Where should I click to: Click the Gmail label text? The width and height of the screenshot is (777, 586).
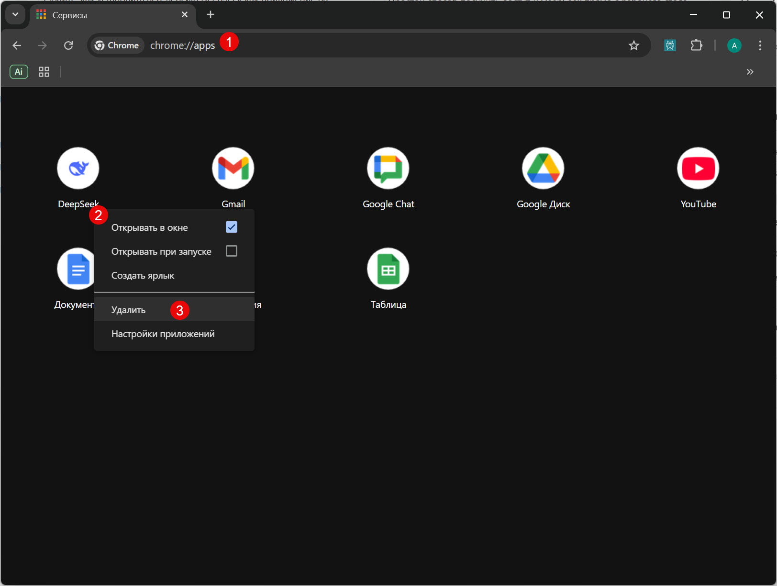(233, 204)
